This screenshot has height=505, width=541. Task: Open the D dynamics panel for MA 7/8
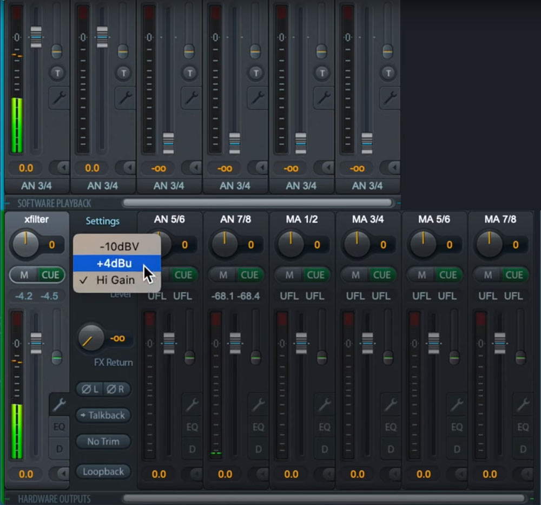[523, 449]
